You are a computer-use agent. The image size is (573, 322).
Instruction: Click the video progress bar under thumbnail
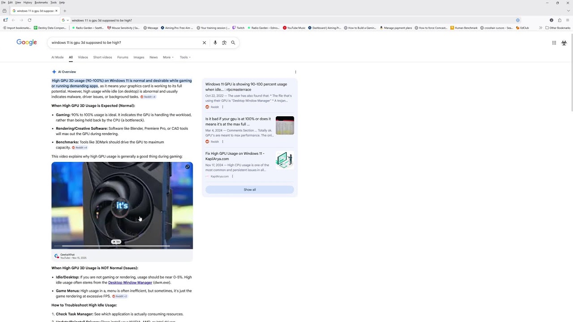(122, 246)
